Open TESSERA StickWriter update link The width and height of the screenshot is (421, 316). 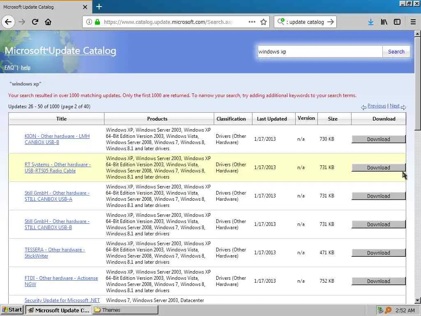(x=55, y=253)
